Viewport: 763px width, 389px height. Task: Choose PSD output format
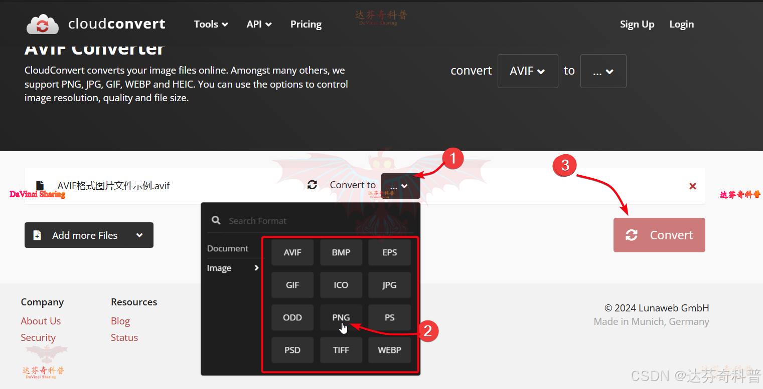tap(292, 350)
